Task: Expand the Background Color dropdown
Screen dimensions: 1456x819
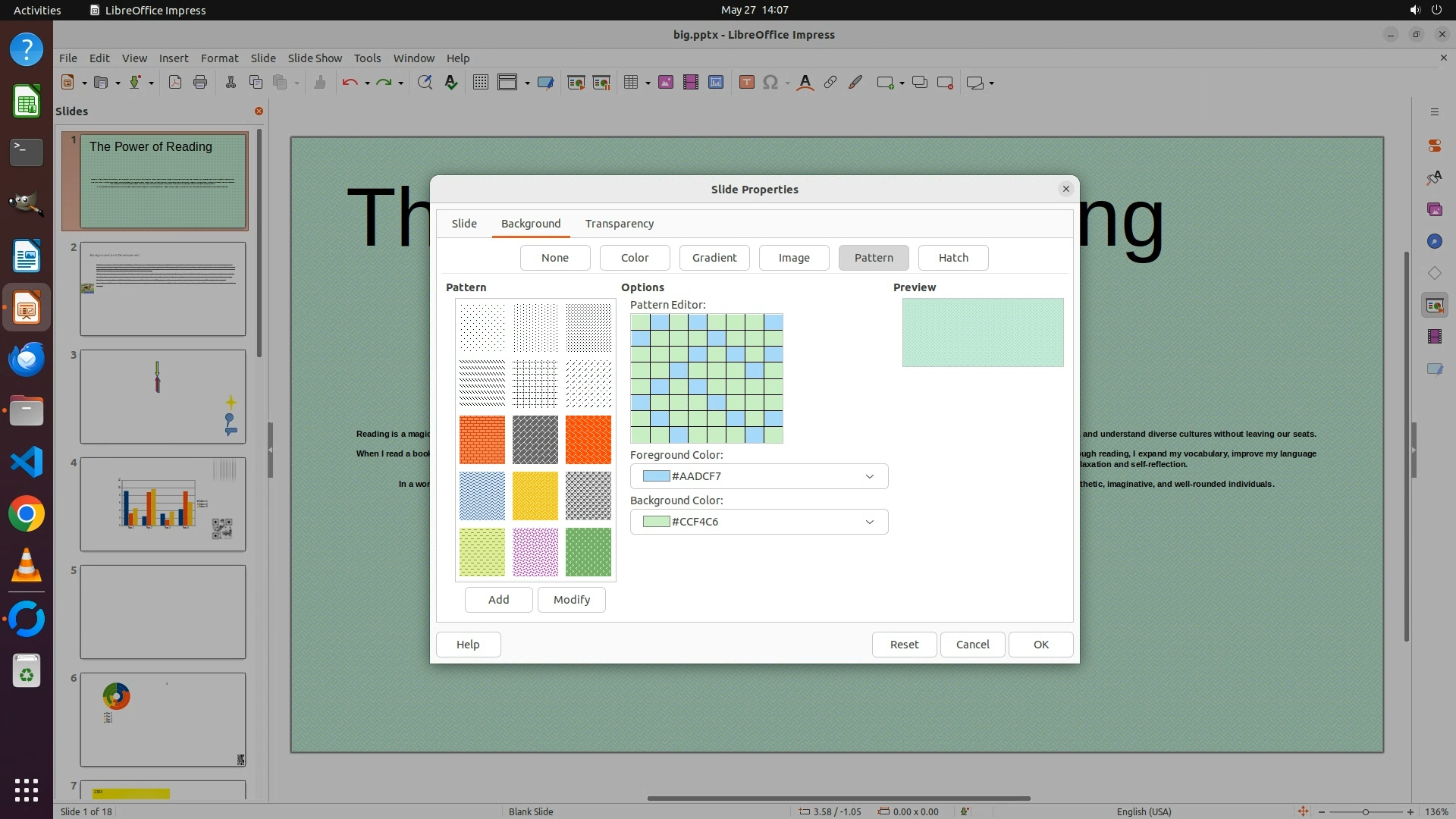Action: (x=869, y=522)
